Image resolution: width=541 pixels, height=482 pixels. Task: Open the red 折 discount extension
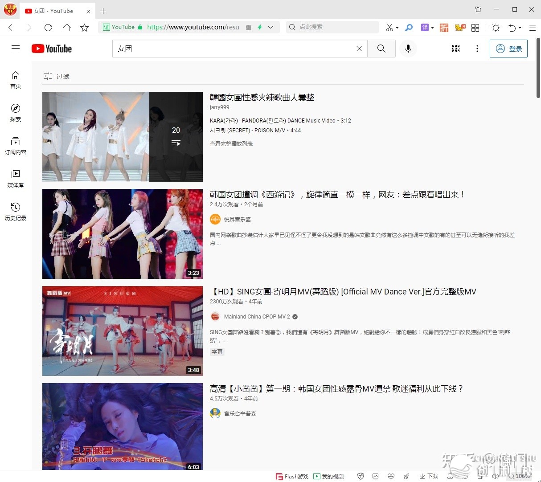pos(444,28)
